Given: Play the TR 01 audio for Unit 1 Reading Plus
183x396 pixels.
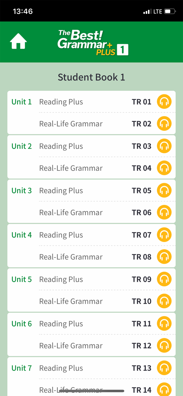Looking at the screenshot, I should click(164, 101).
